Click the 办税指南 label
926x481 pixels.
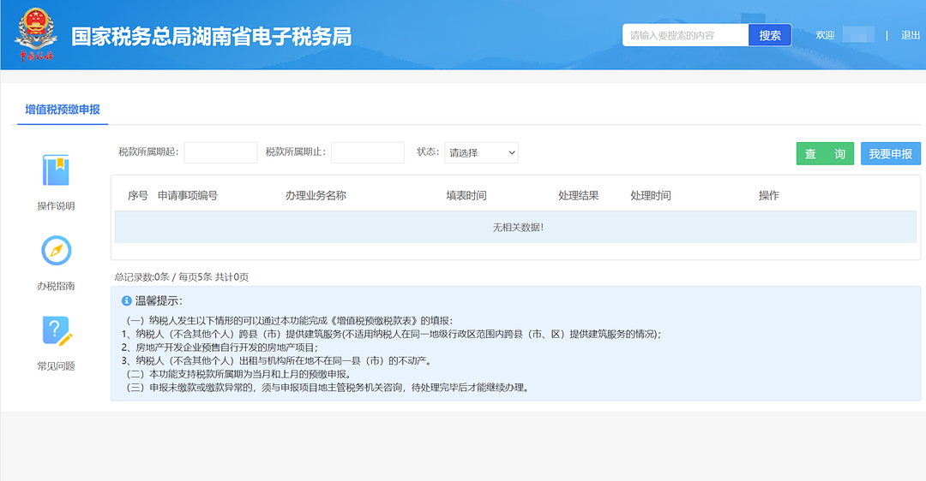(56, 286)
